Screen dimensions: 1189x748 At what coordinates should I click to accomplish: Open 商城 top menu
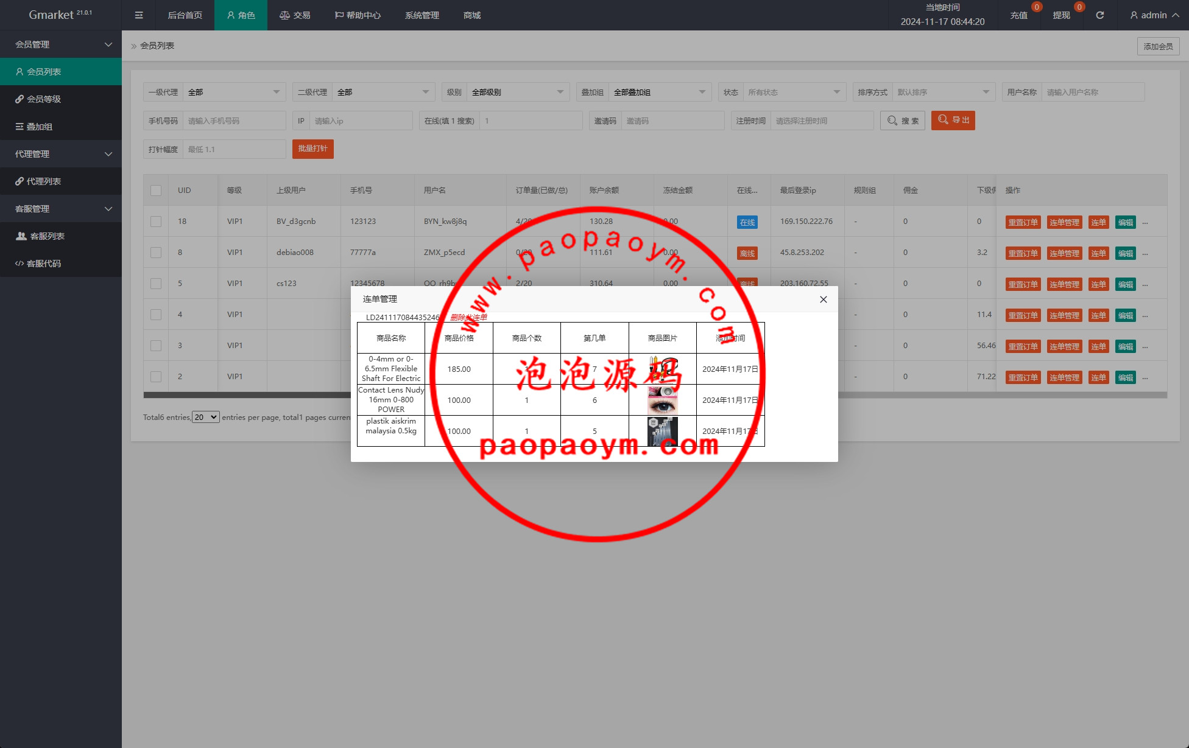[x=472, y=15]
